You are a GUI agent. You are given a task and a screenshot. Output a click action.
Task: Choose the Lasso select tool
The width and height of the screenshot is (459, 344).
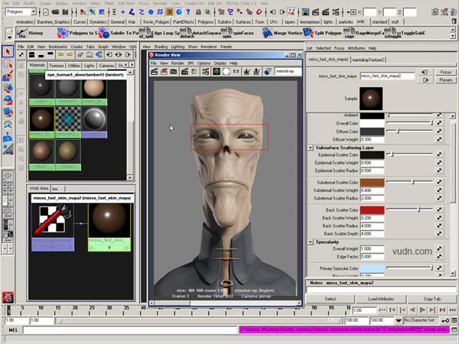coord(8,64)
